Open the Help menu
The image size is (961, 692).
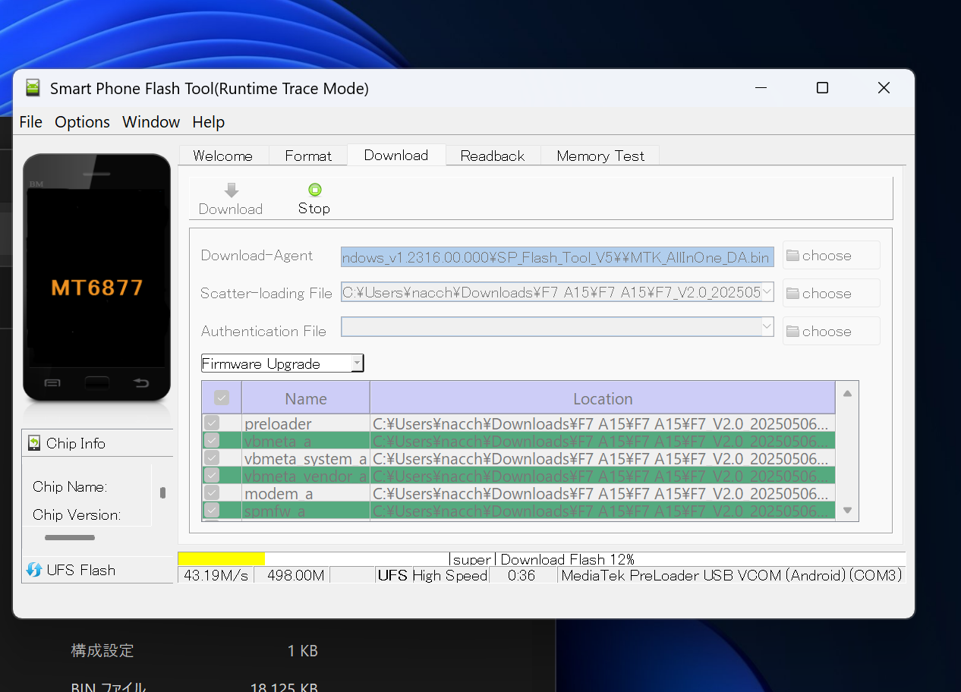pos(208,122)
